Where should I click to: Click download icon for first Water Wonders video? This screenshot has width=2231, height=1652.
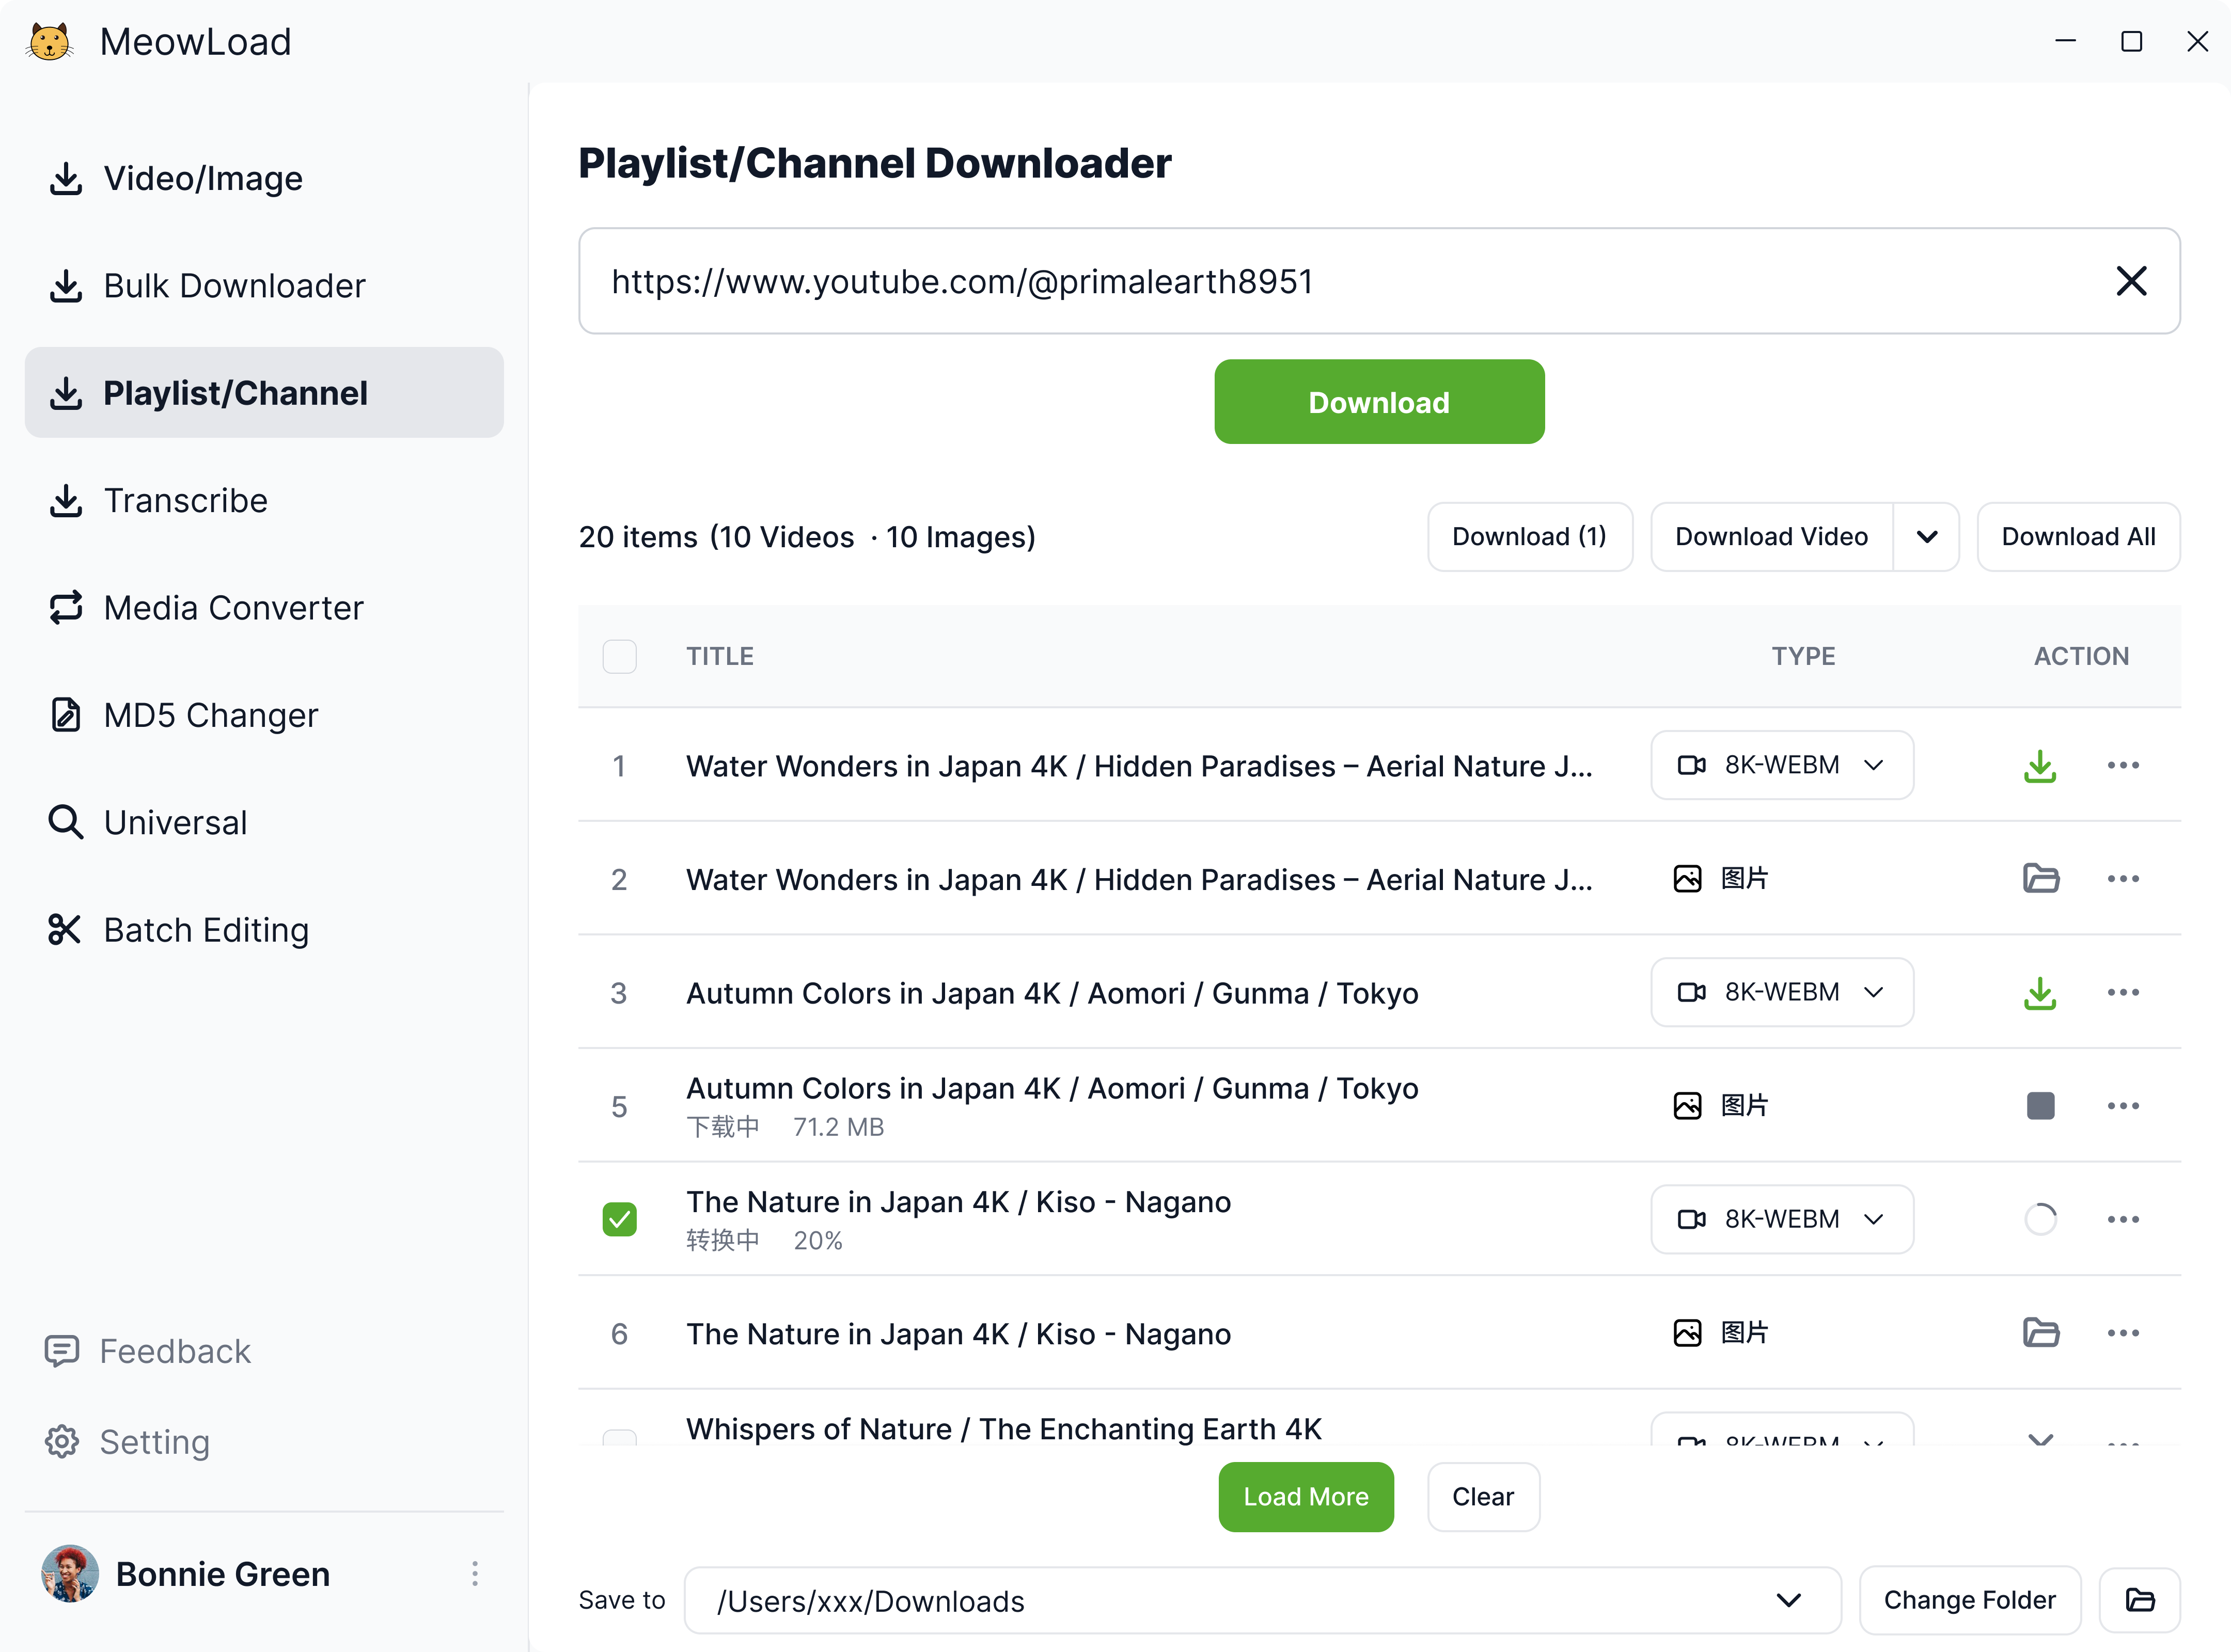click(2039, 766)
